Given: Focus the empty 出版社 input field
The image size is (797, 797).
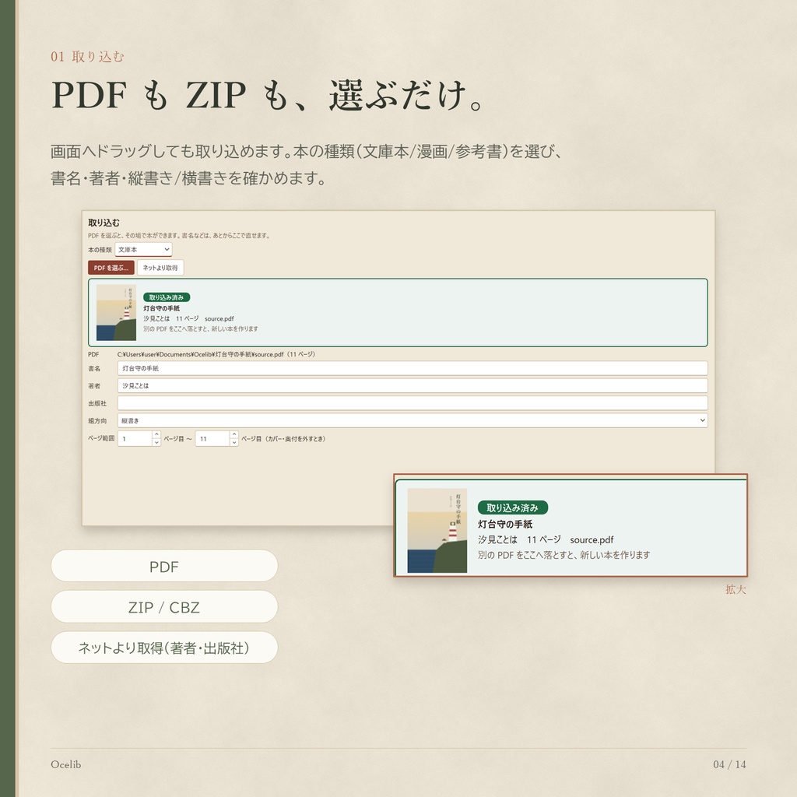Looking at the screenshot, I should pos(413,403).
